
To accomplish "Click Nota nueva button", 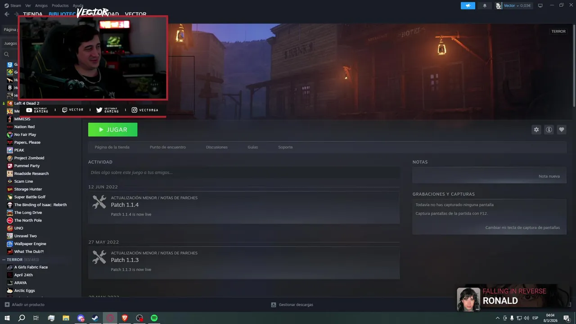I will click(x=549, y=176).
